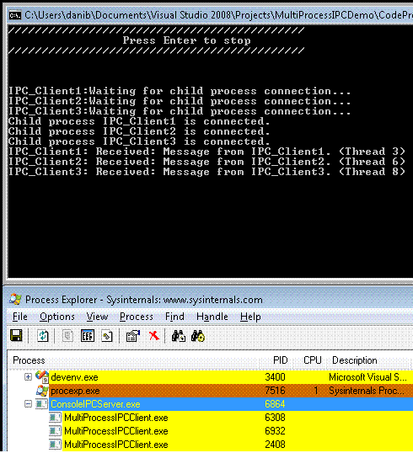
Task: Click the IPC_Client2 Received message line
Action: coord(206,162)
